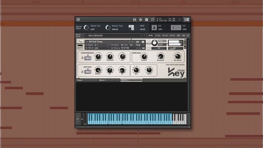Image resolution: width=263 pixels, height=148 pixels.
Task: Click the BPM value 80.00
Action: click(143, 29)
